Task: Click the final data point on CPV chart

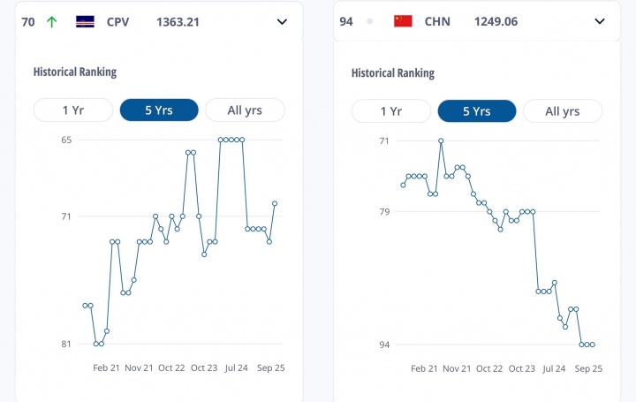Action: 275,203
